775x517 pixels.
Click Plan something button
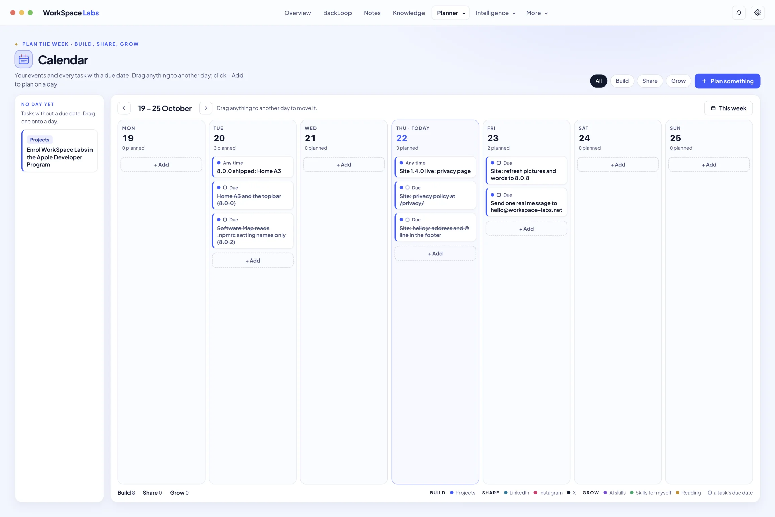pyautogui.click(x=727, y=81)
